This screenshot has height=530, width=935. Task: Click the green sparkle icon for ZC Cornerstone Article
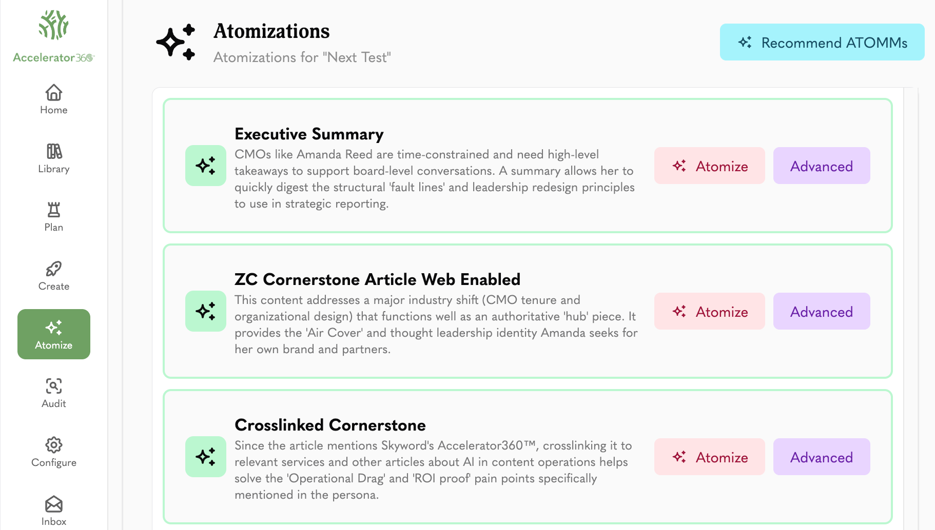click(206, 311)
